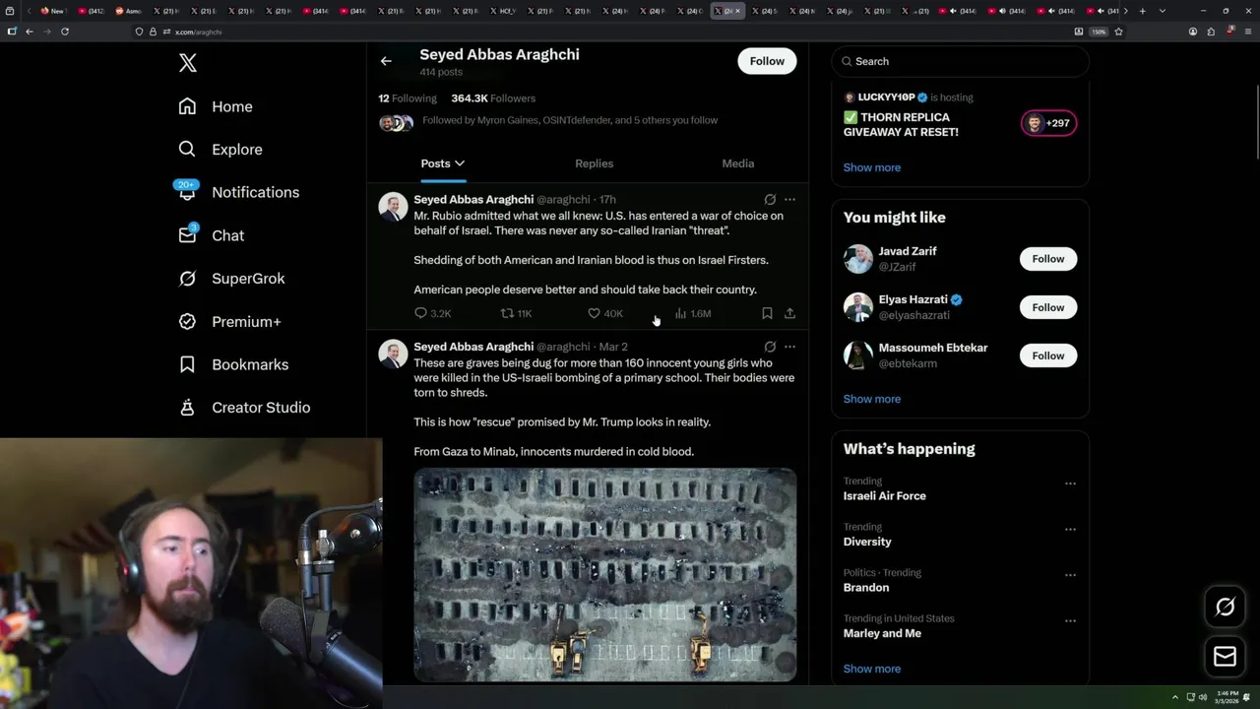Switch to the Replies tab
Image resolution: width=1260 pixels, height=709 pixels.
(x=594, y=163)
